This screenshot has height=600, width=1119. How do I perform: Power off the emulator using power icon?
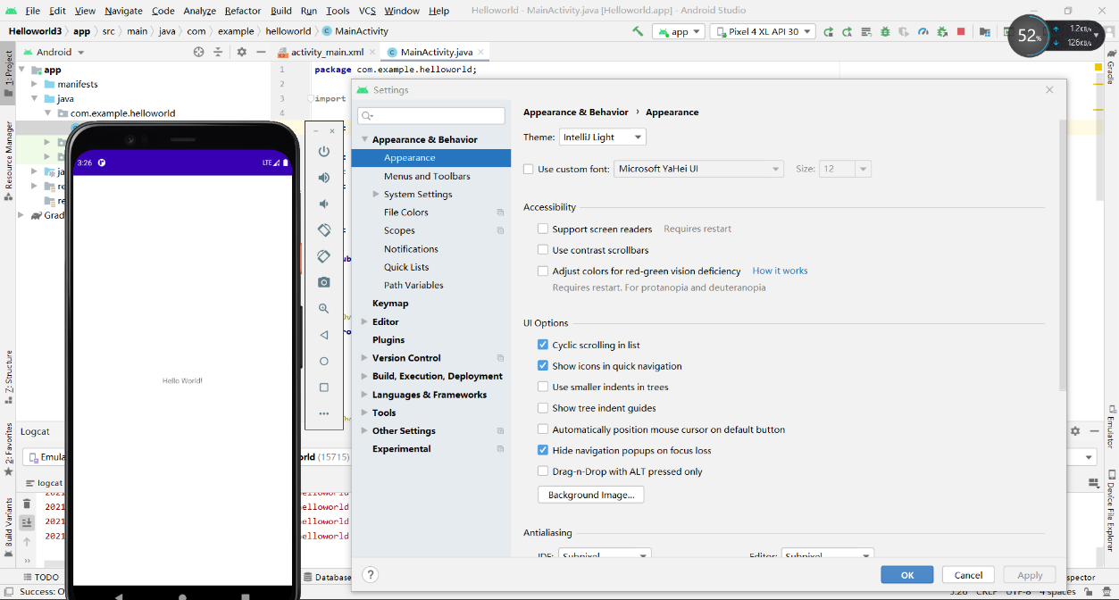pos(324,152)
